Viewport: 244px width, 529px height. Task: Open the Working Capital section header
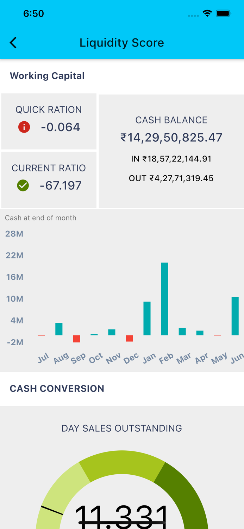tap(47, 75)
